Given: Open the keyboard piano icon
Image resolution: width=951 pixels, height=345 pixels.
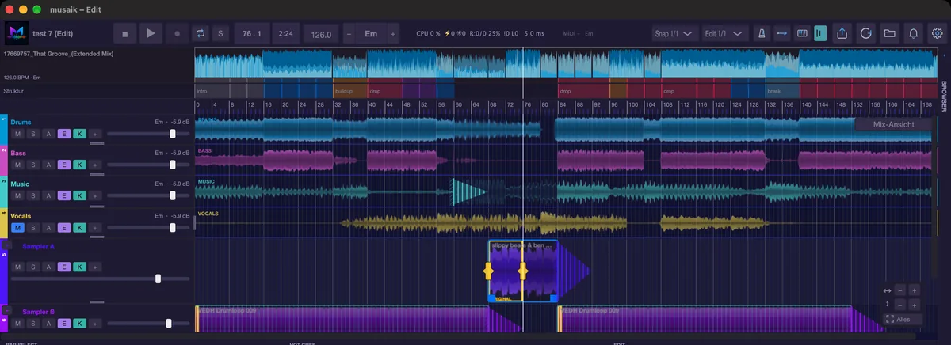Looking at the screenshot, I should tap(801, 34).
